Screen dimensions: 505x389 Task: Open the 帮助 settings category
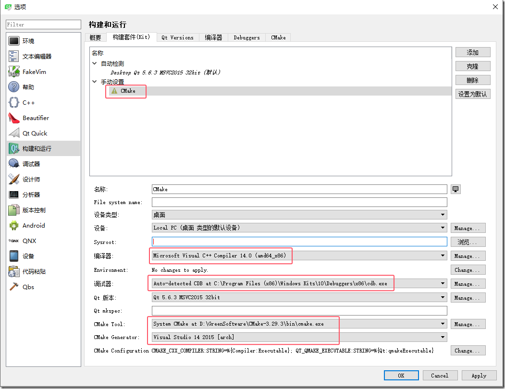[x=43, y=87]
